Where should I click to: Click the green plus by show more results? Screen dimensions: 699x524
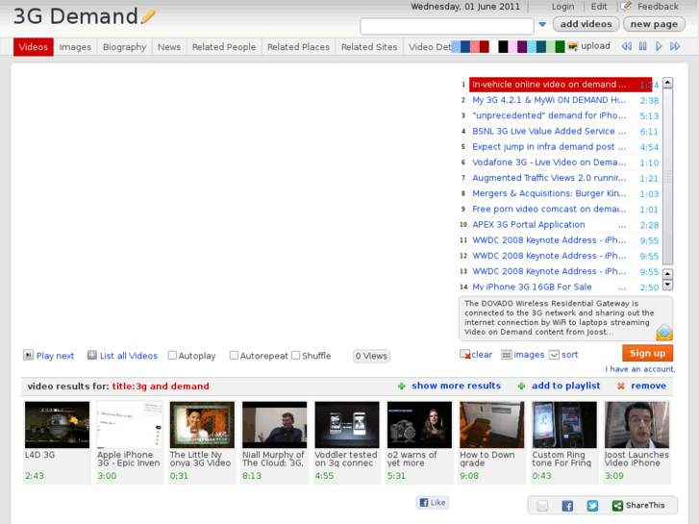tap(402, 387)
